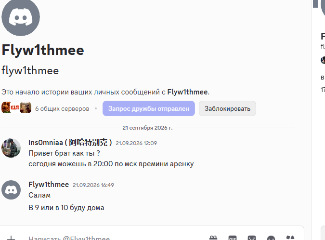The height and width of the screenshot is (240, 325).
Task: Open InsOmniaa's profile photo avatar
Action: [x=11, y=148]
